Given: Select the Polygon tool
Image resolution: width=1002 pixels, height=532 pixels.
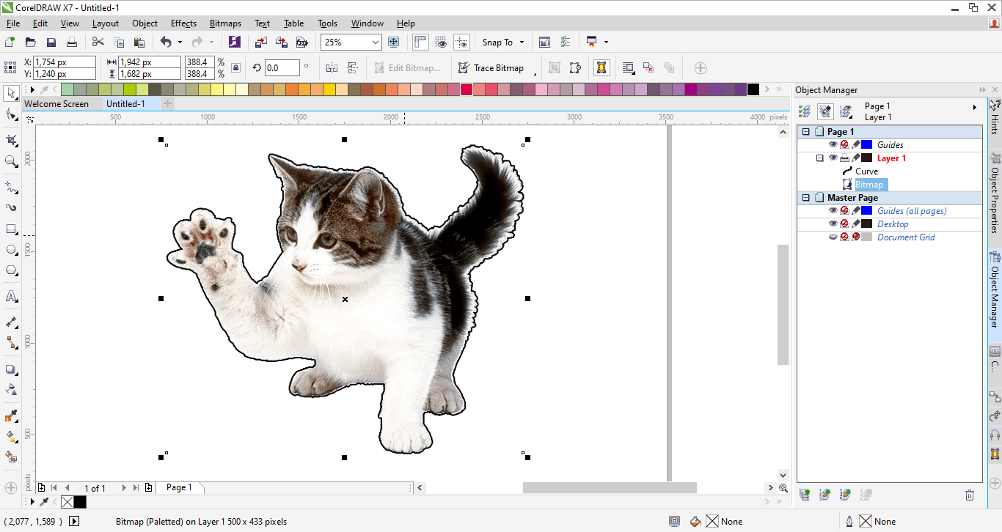Looking at the screenshot, I should (11, 270).
